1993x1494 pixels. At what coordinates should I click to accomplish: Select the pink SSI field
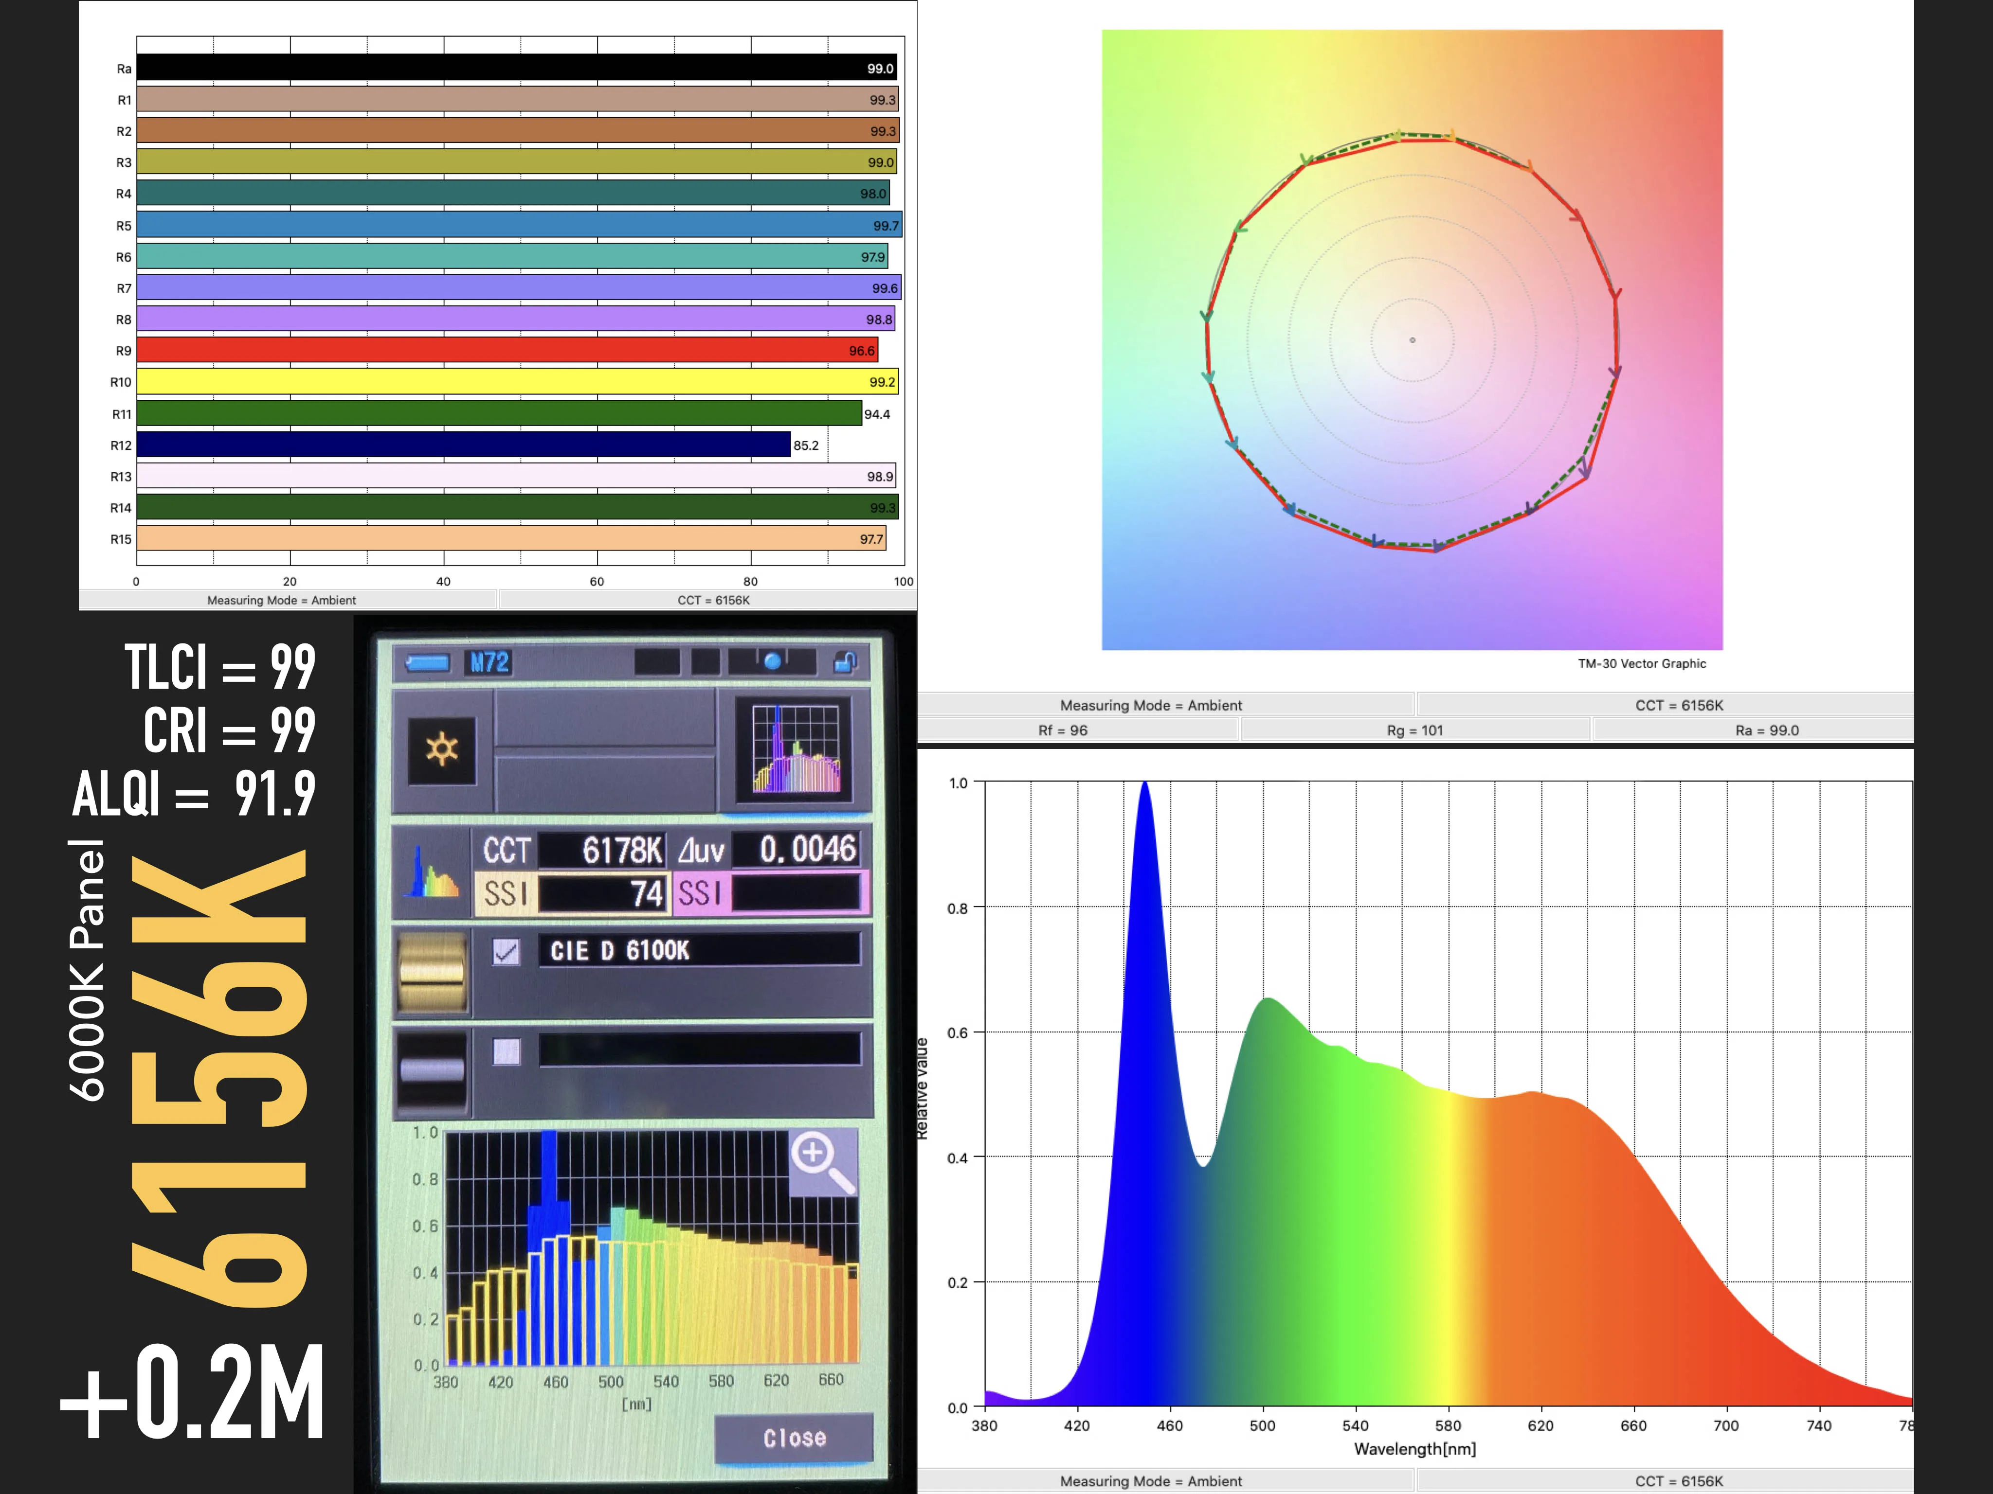click(770, 894)
